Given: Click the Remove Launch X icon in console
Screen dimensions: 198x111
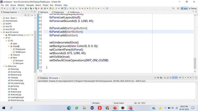Looking at the screenshot, I should pyautogui.click(x=158, y=78).
